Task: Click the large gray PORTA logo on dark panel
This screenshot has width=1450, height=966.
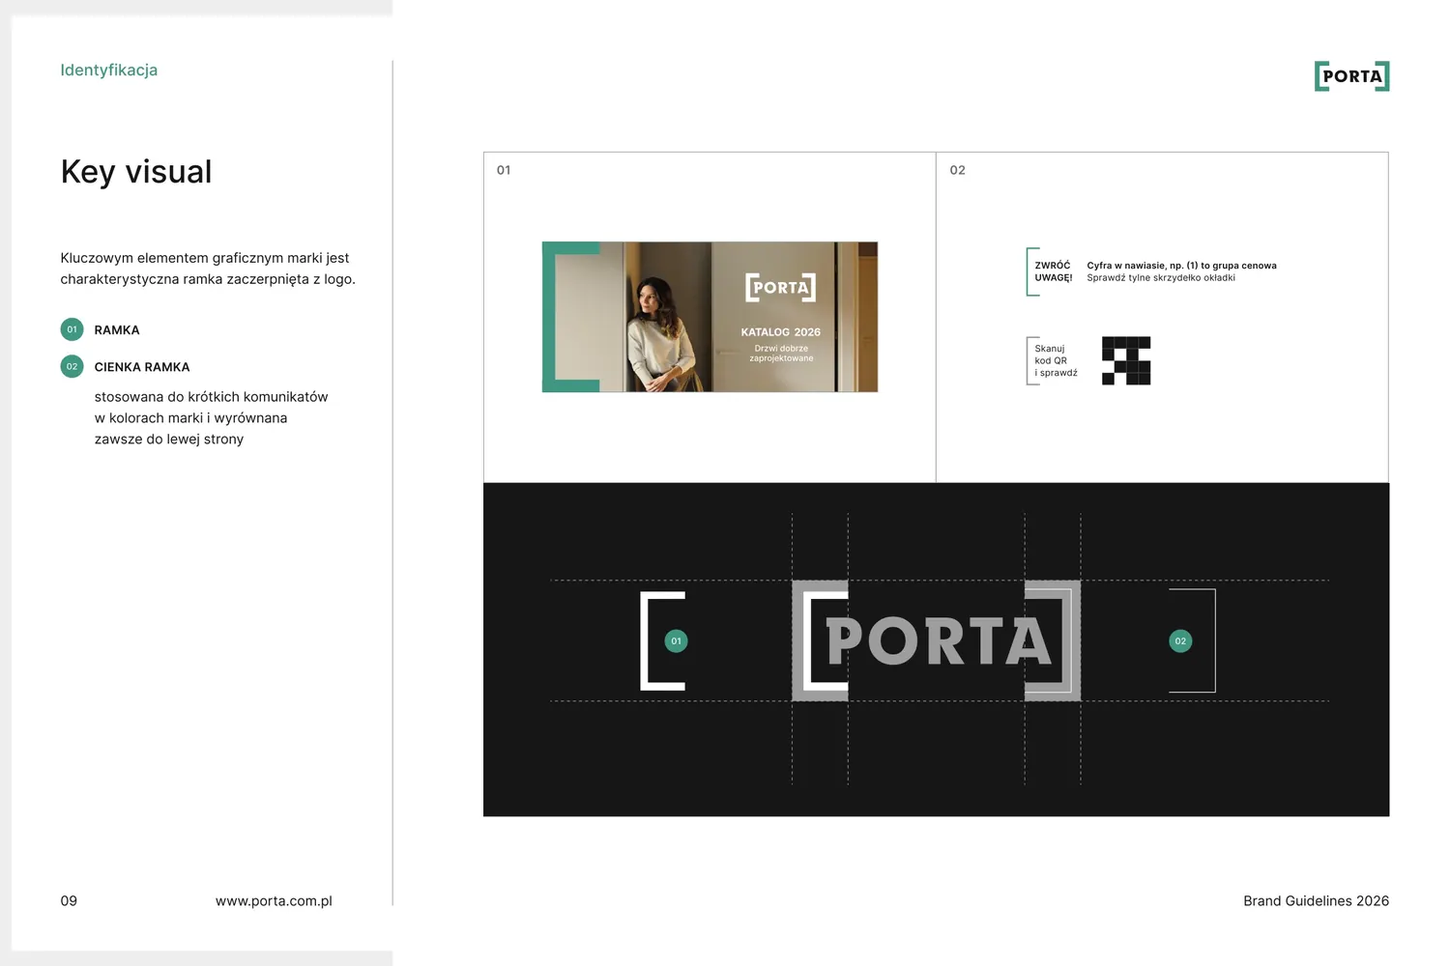Action: click(936, 640)
